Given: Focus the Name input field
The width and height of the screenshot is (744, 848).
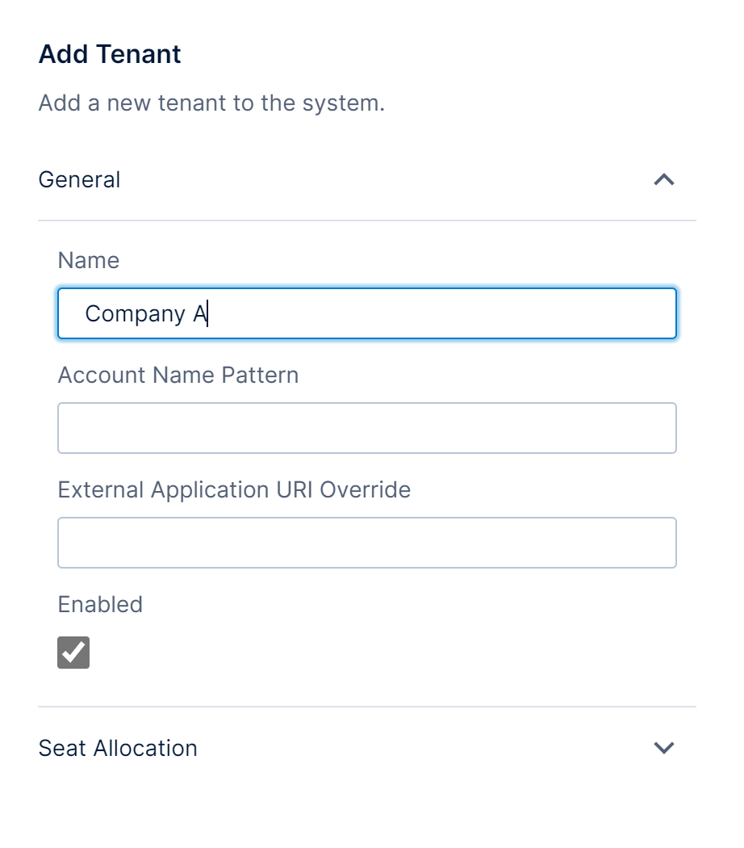Looking at the screenshot, I should [366, 313].
